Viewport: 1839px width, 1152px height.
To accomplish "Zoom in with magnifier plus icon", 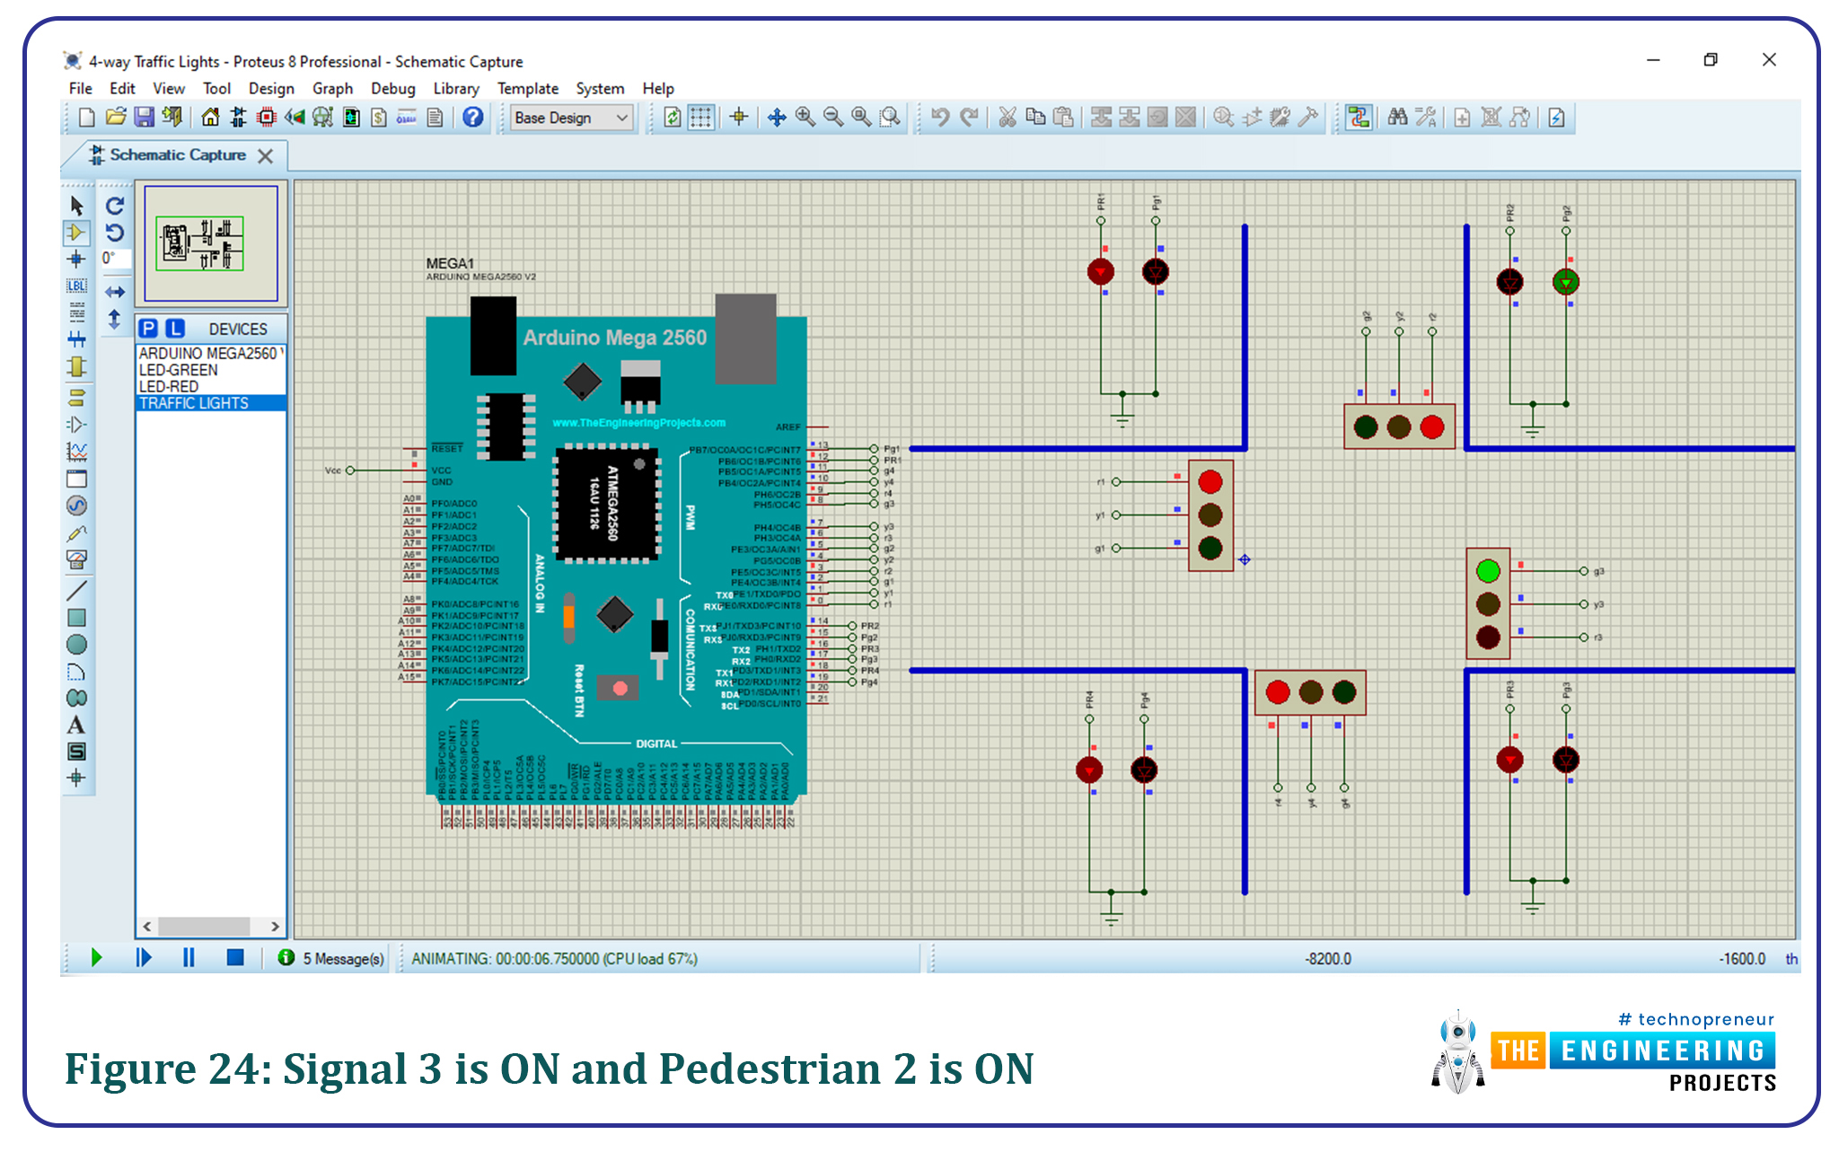I will [x=805, y=118].
